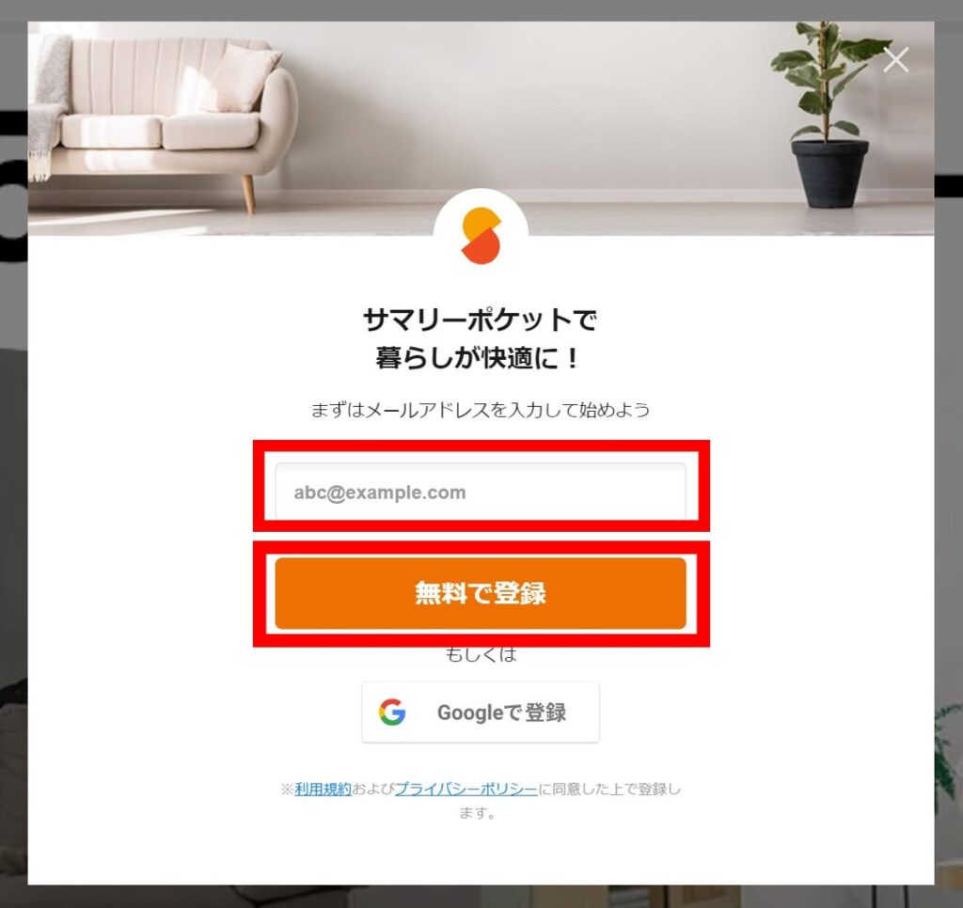The image size is (963, 908).
Task: Click the まずはメールアドレスを入力して始めよう subtitle
Action: [x=481, y=410]
